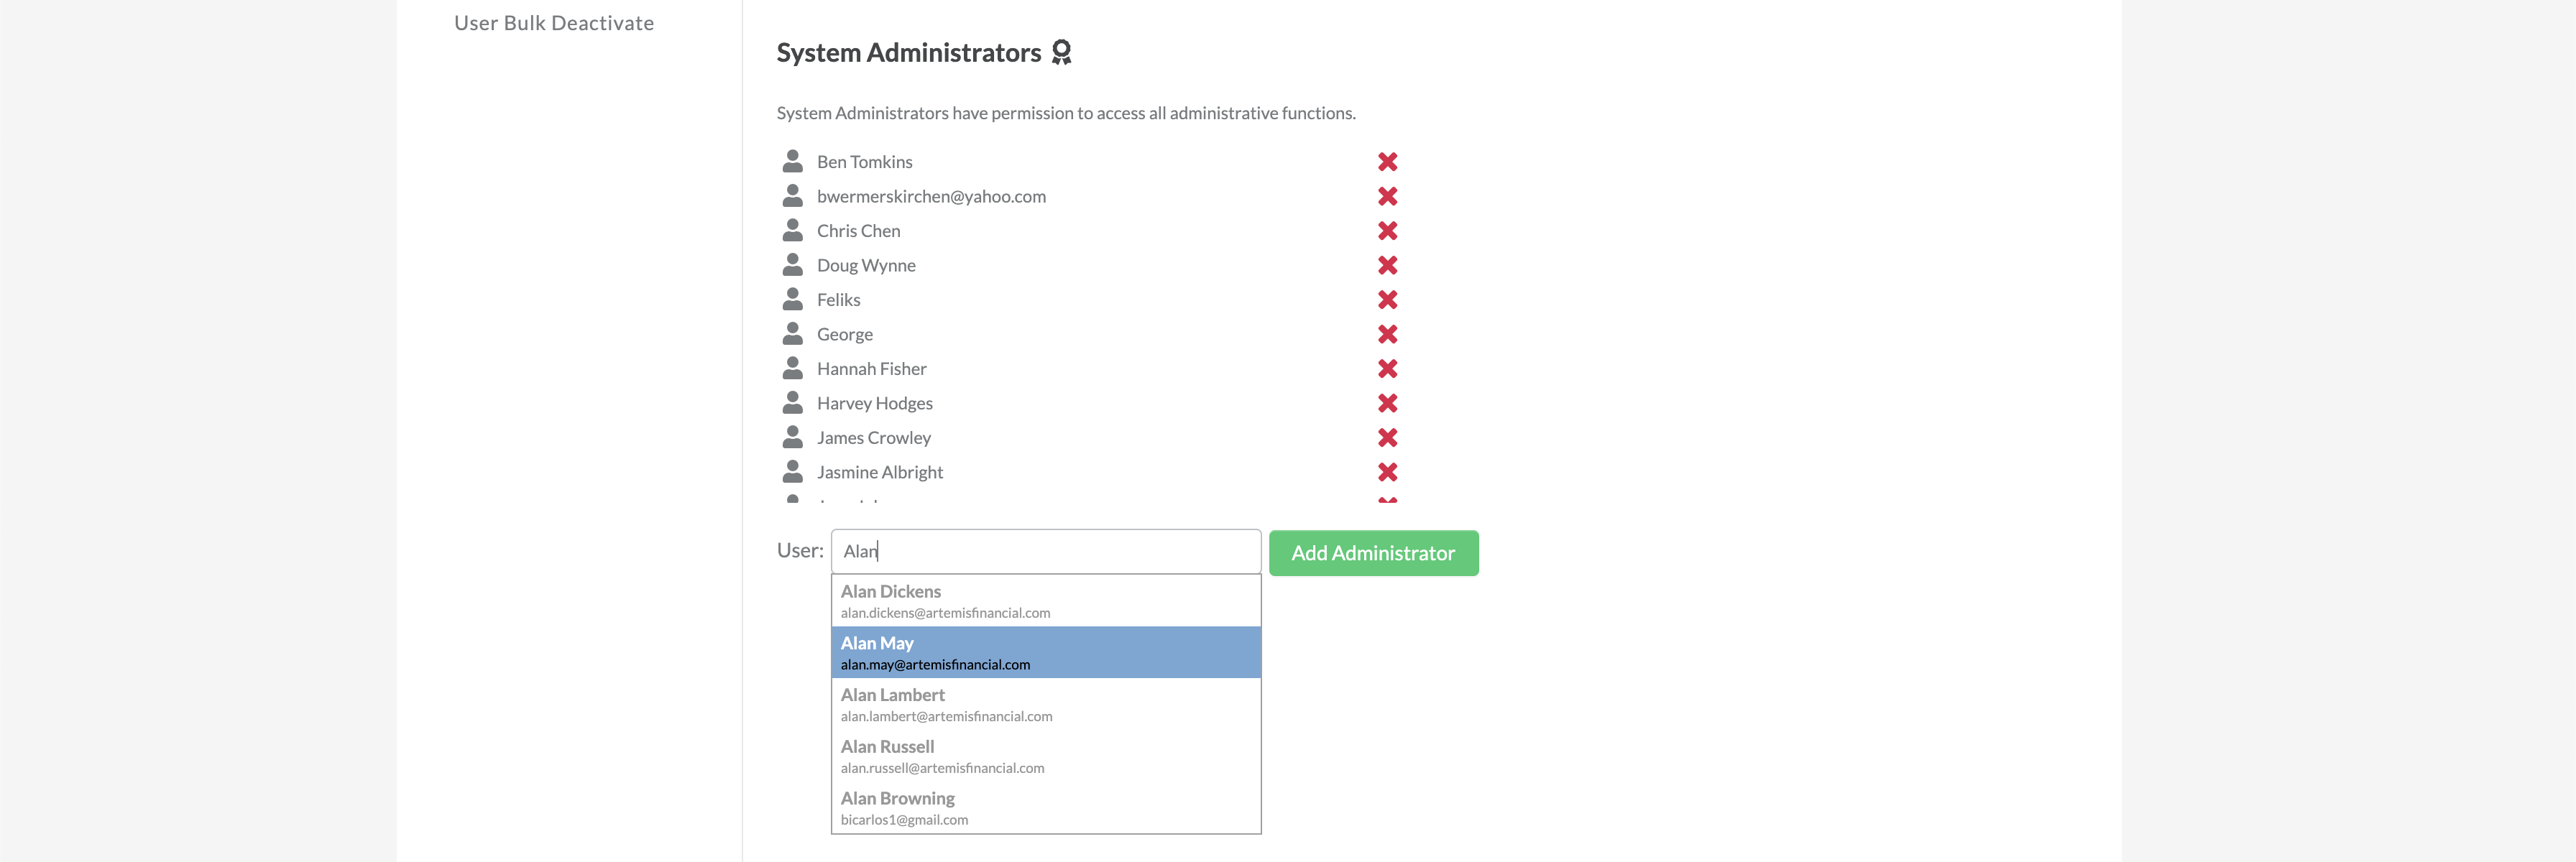Click the Add Administrator button
This screenshot has height=862, width=2576.
click(1373, 553)
